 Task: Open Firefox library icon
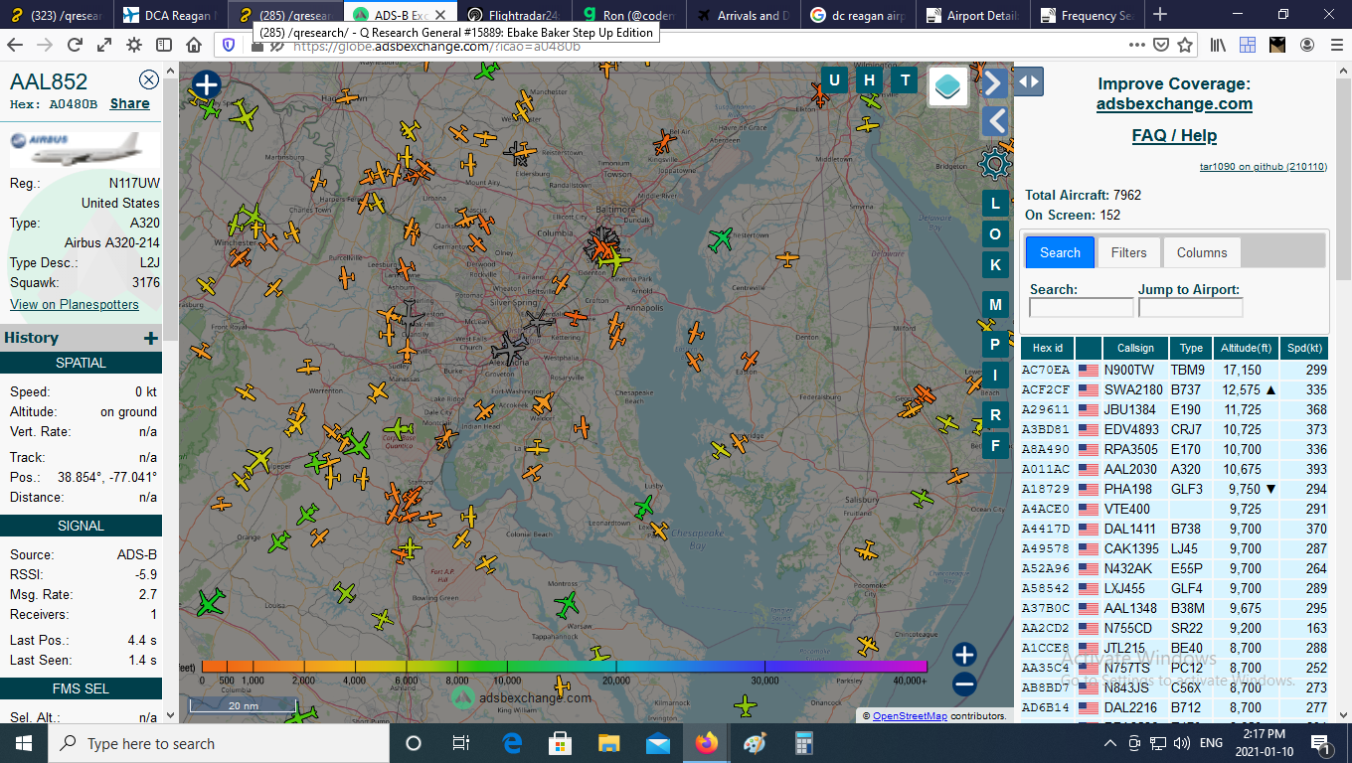click(x=1219, y=45)
